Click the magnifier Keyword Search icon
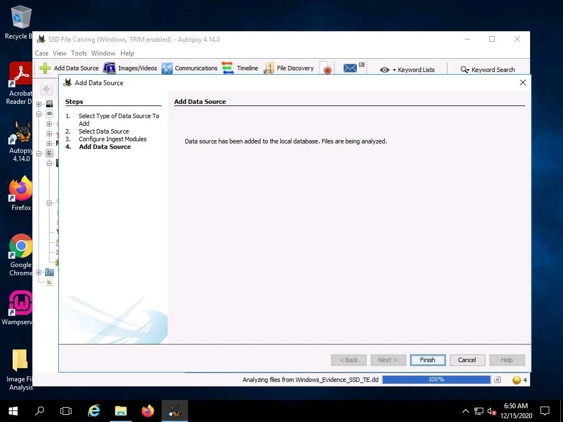Viewport: 563px width, 422px height. coord(464,70)
